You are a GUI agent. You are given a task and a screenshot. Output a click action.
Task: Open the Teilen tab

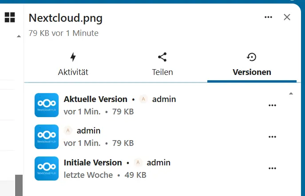[x=162, y=64]
